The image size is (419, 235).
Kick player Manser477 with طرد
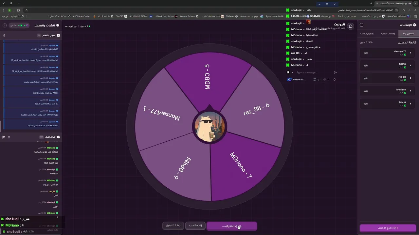click(x=366, y=53)
